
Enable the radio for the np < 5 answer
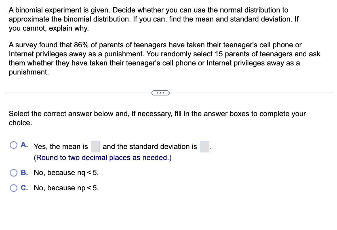13,188
